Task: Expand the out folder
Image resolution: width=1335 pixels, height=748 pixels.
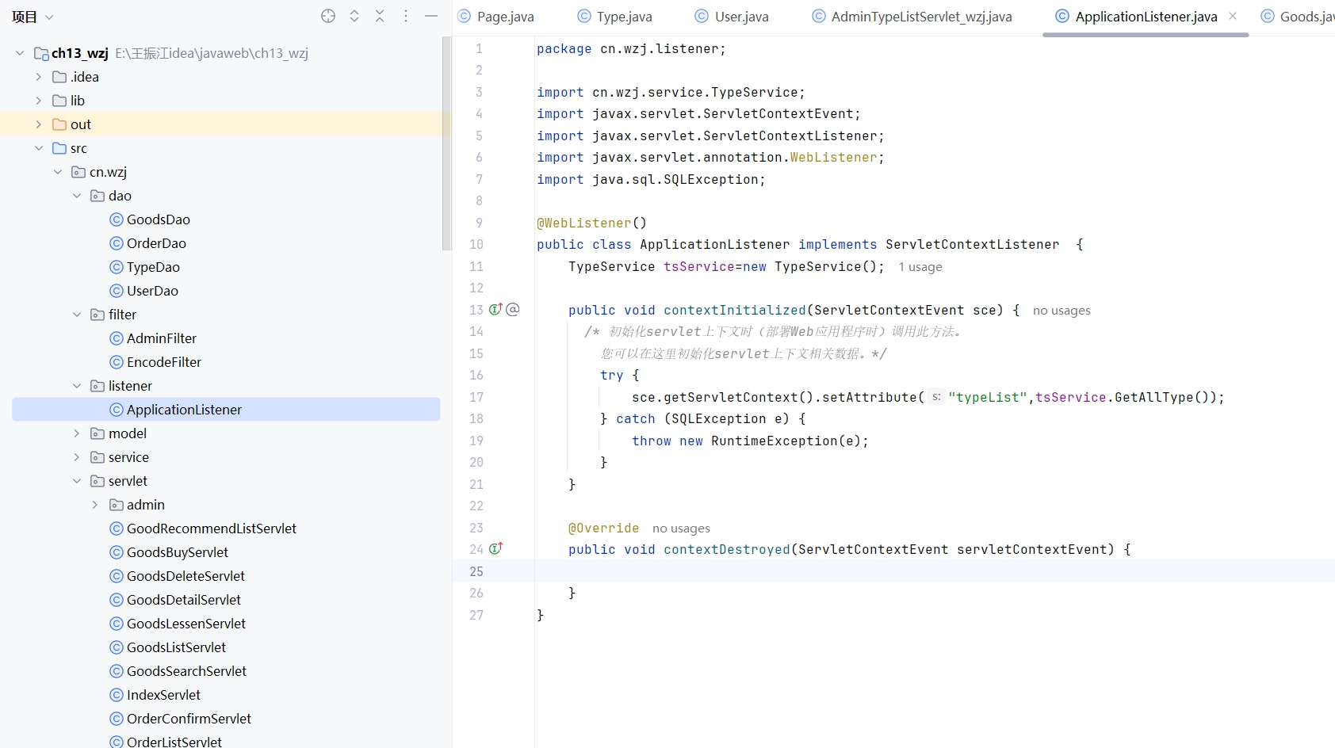Action: point(38,124)
